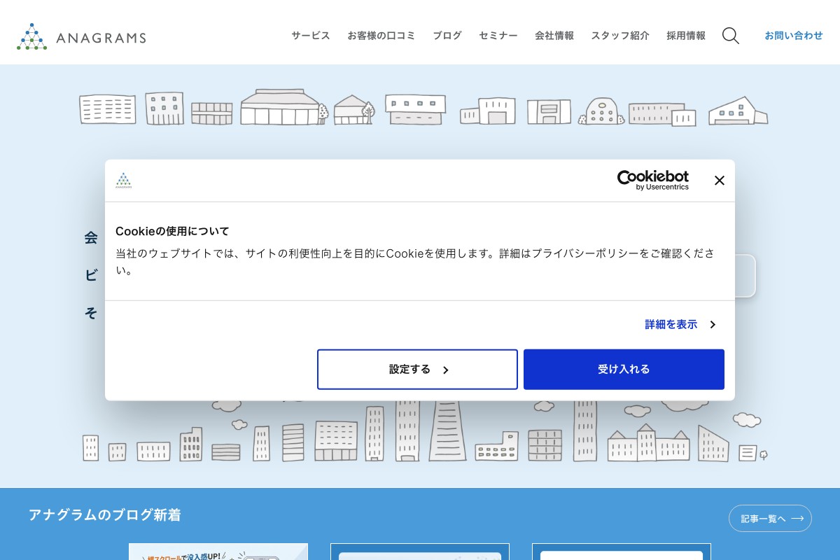
Task: Click the arrow icon inside the 記事一覧へ button
Action: coord(797,518)
